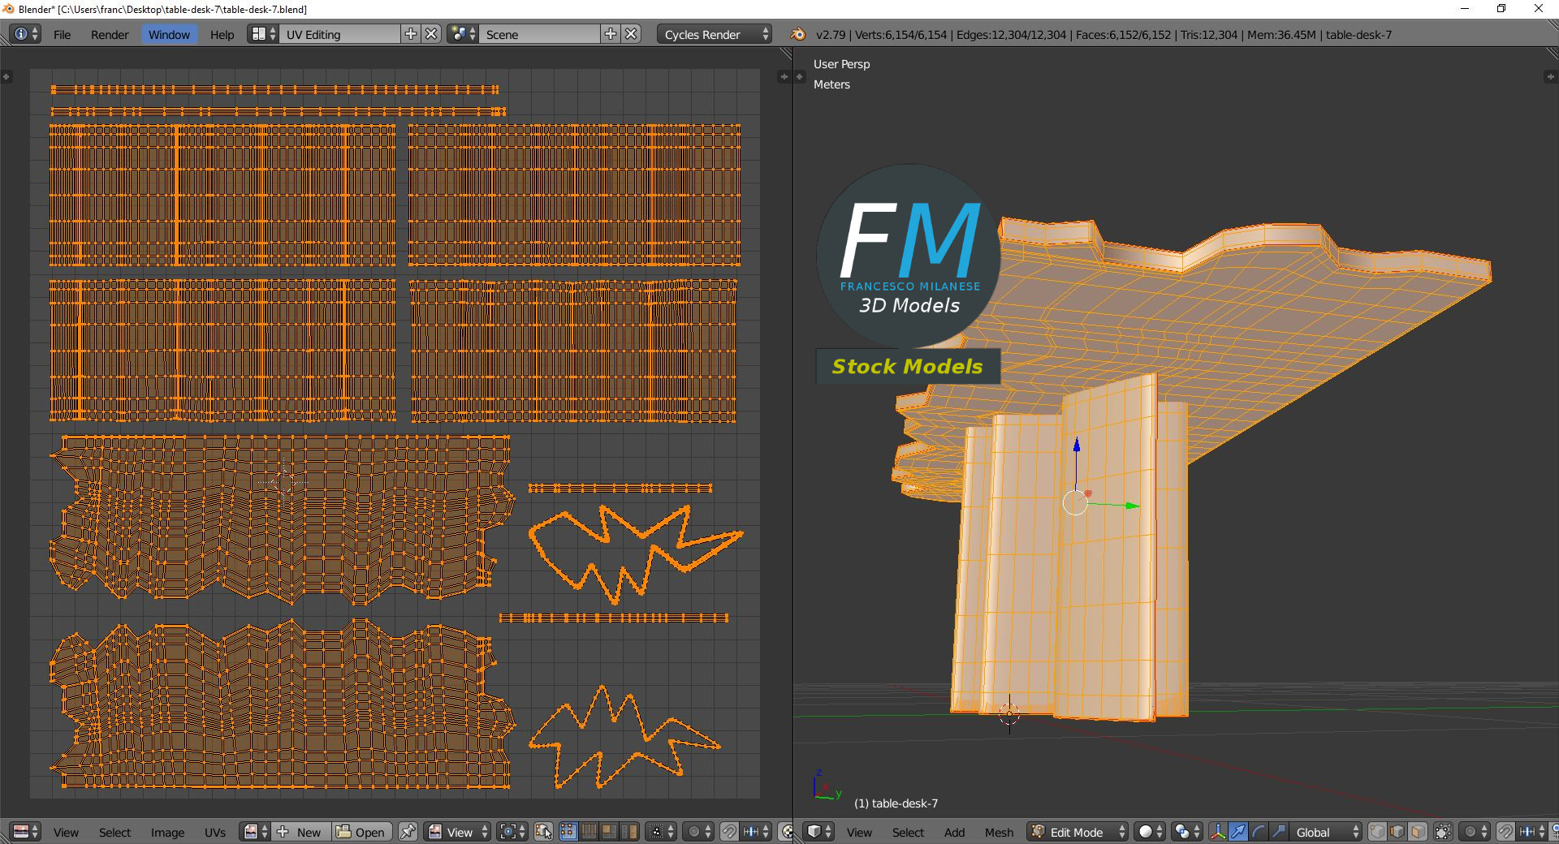Screen dimensions: 1559x844
Task: Toggle the 3D manipulator widget
Action: (1218, 832)
